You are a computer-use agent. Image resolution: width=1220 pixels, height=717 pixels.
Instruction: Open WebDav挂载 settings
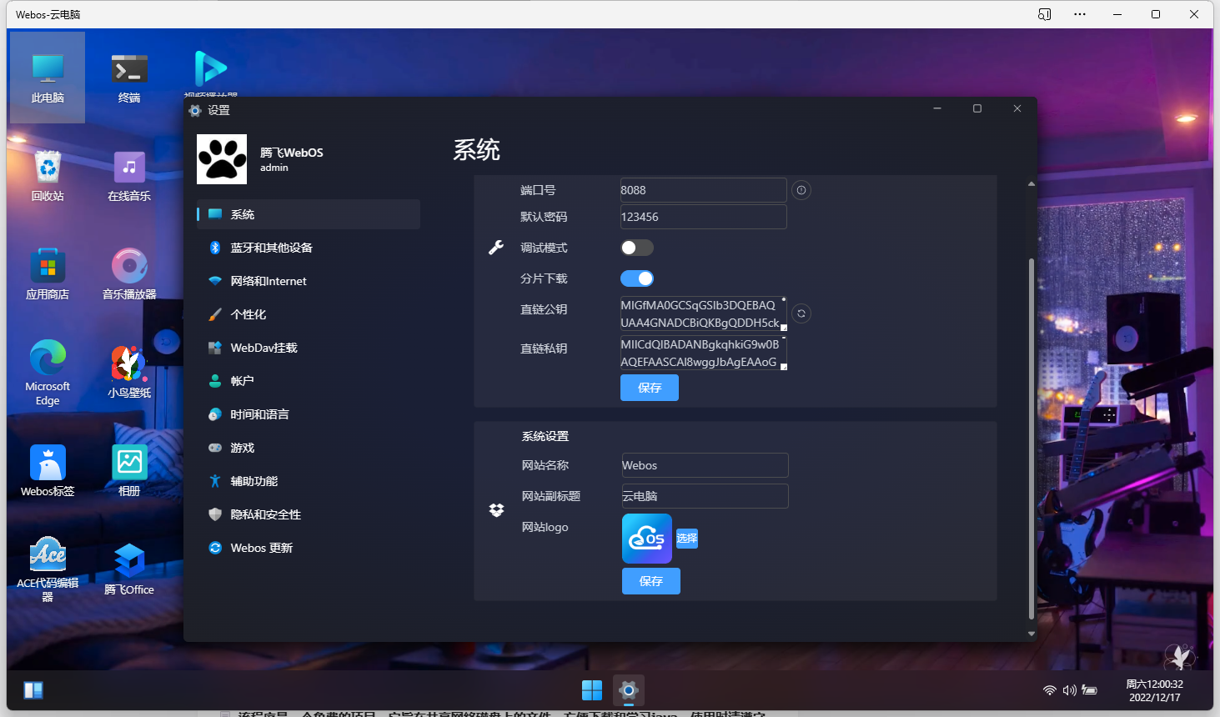tap(309, 348)
